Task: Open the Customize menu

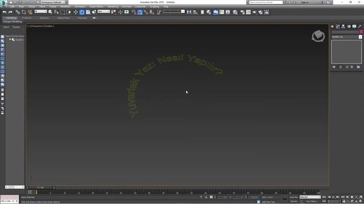Action: pyautogui.click(x=140, y=7)
